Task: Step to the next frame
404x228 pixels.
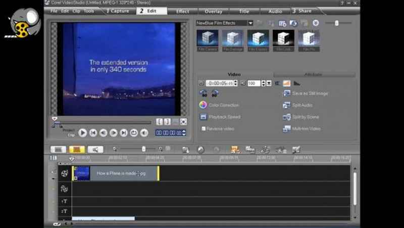Action: (x=113, y=132)
